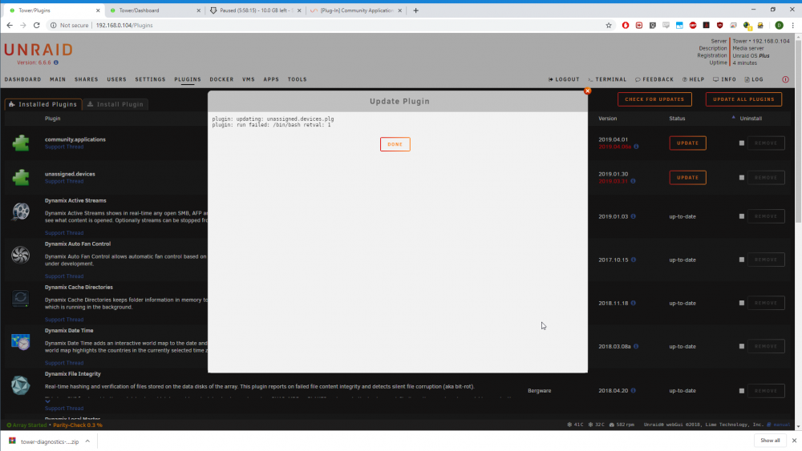Click the red alert notification icon
The height and width of the screenshot is (451, 802).
point(785,79)
